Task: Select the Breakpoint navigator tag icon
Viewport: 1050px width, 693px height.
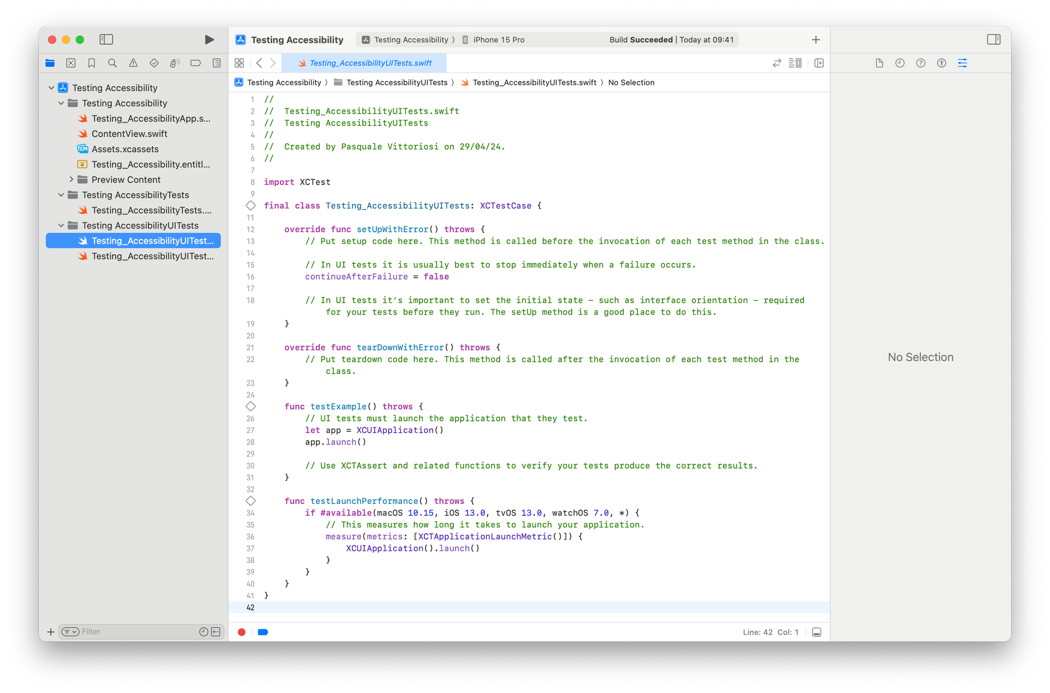Action: click(x=195, y=63)
